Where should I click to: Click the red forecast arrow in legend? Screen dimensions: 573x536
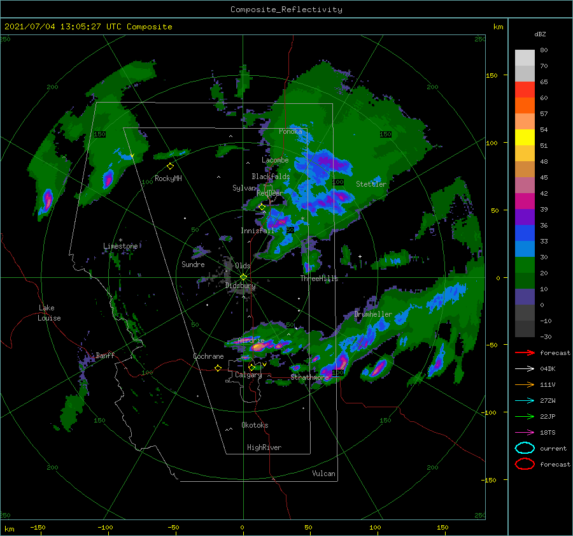[x=525, y=352]
